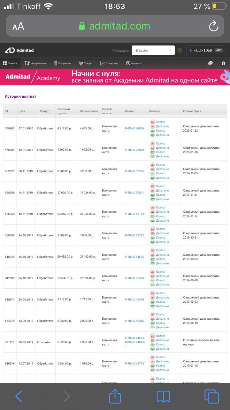
Task: Reload the page in Safari
Action: pyautogui.click(x=213, y=26)
